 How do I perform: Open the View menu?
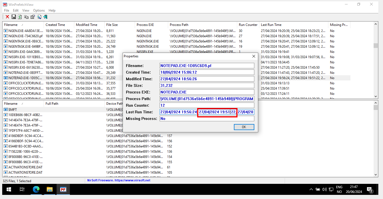click(26, 10)
